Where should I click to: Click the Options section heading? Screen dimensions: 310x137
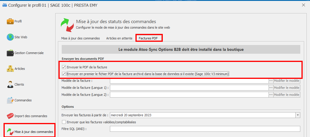(x=68, y=107)
